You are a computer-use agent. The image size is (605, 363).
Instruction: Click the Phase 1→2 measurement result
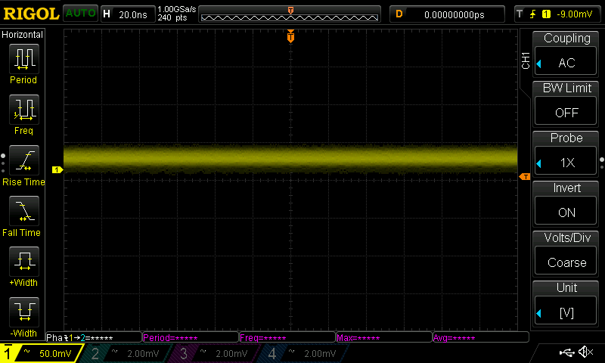94,337
